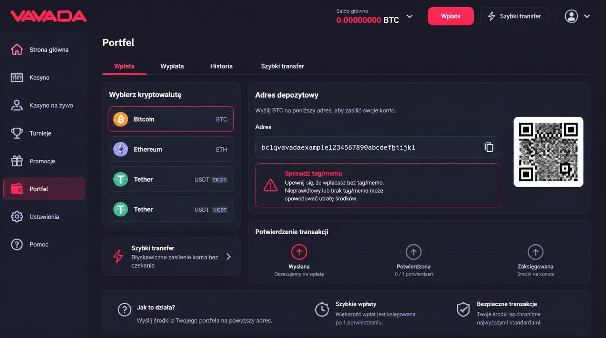
Task: Switch to the Wpłata tab
Action: point(124,66)
